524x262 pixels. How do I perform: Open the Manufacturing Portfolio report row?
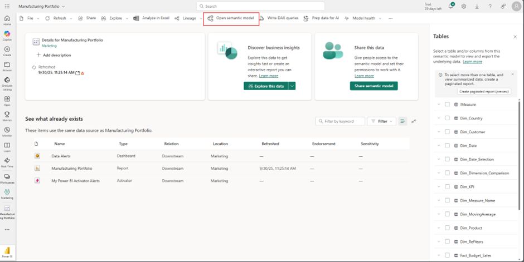[x=72, y=168]
